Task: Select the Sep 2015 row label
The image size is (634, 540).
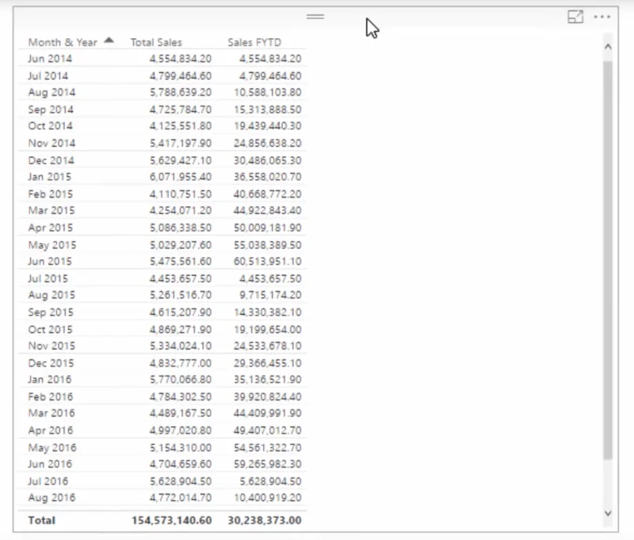Action: (x=51, y=312)
